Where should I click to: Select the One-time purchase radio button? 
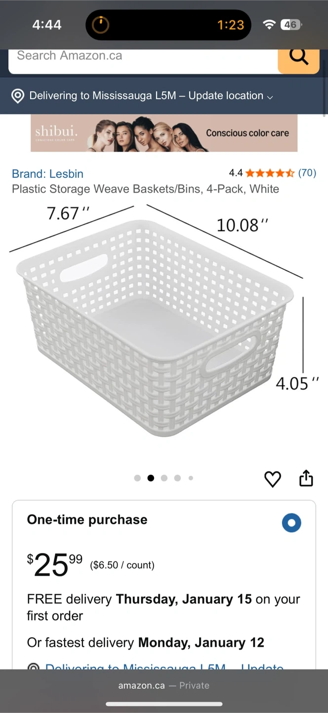pos(291,523)
